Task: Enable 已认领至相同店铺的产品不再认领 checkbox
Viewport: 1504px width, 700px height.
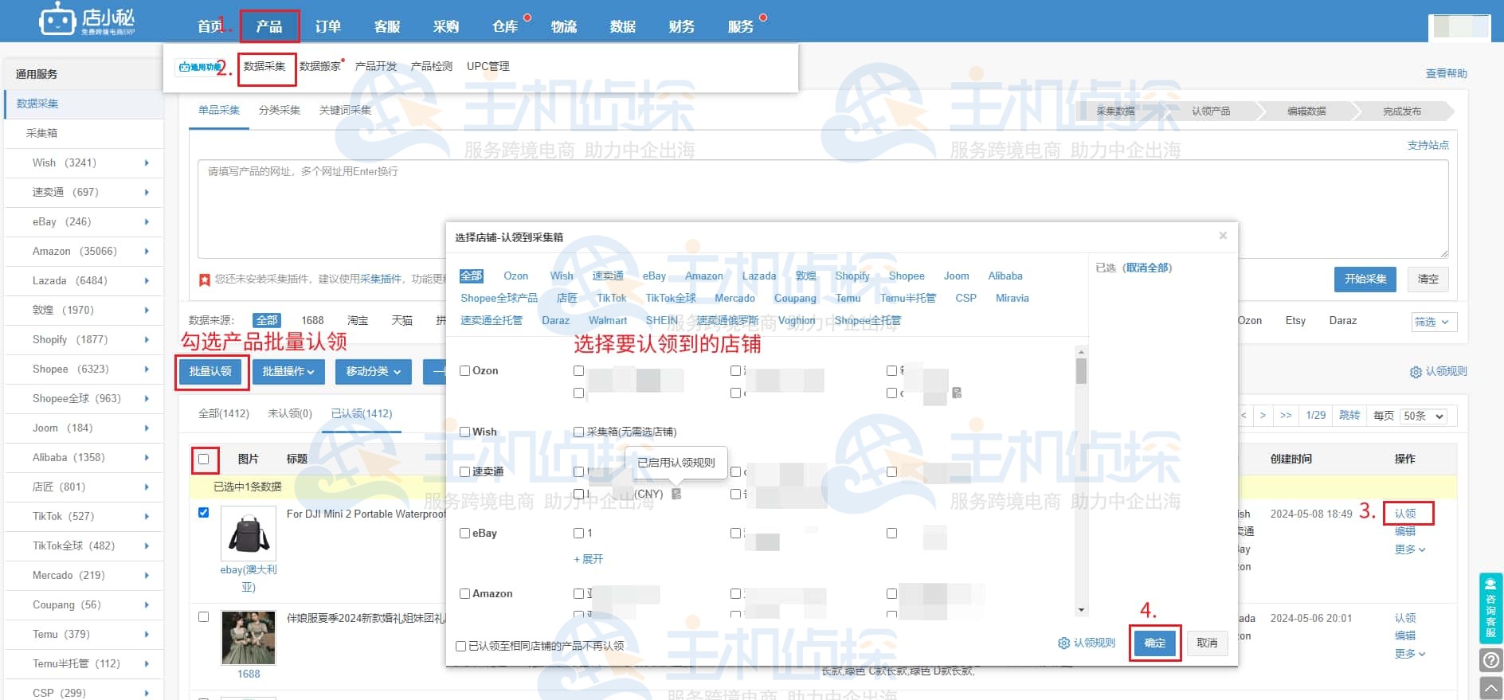Action: coord(460,646)
